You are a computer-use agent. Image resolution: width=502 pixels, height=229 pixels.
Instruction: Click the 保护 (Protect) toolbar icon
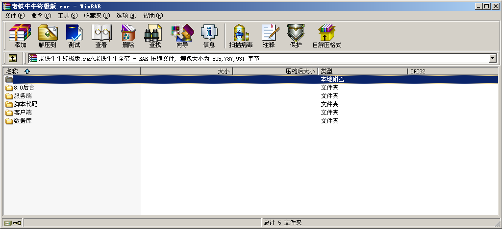coord(296,36)
